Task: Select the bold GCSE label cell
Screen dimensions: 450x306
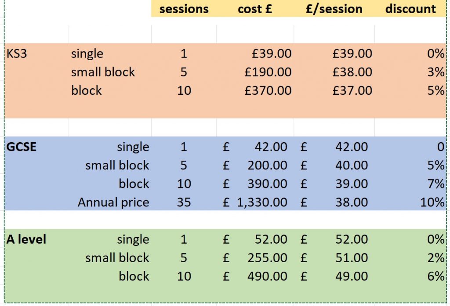Action: point(22,147)
